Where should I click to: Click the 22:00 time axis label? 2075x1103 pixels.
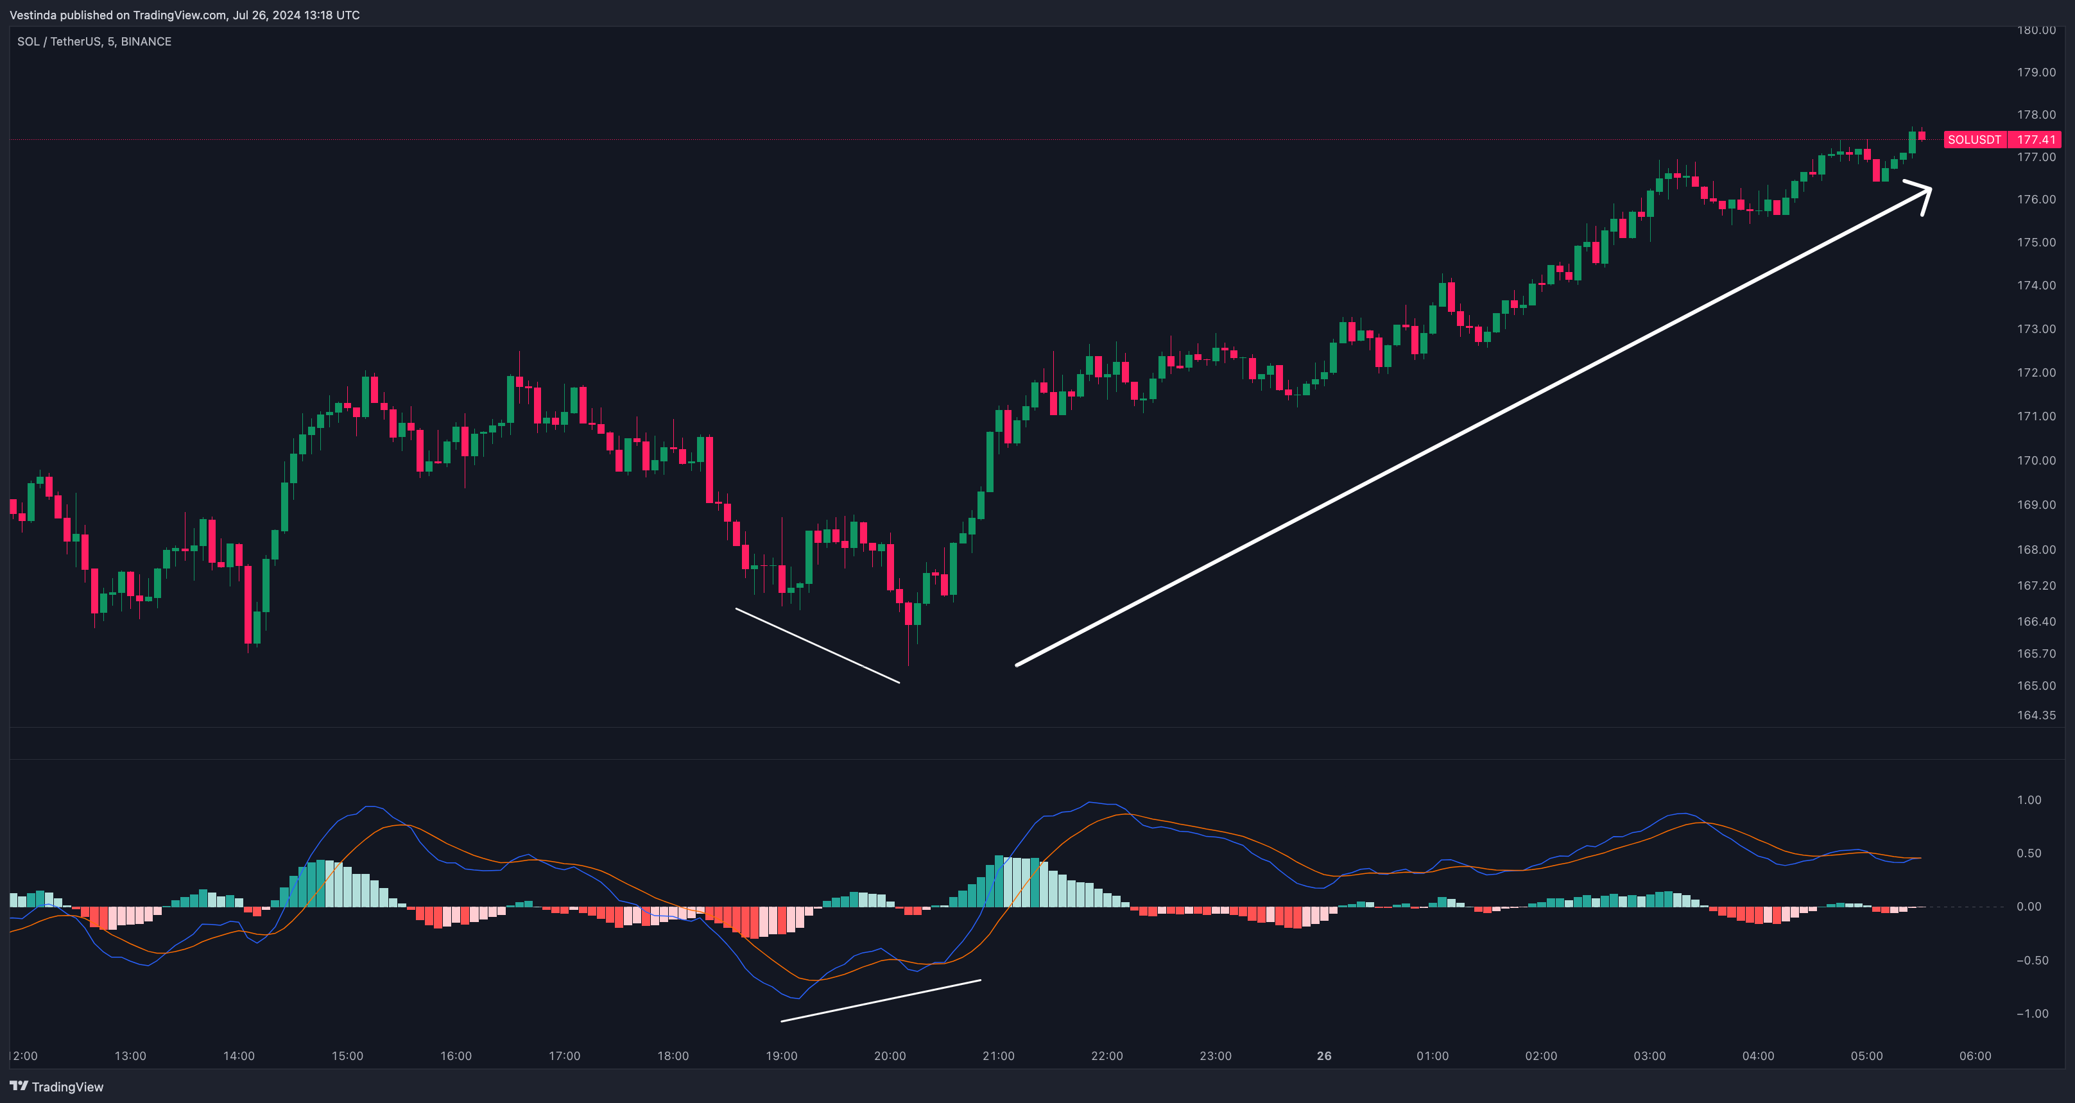pyautogui.click(x=1106, y=1056)
